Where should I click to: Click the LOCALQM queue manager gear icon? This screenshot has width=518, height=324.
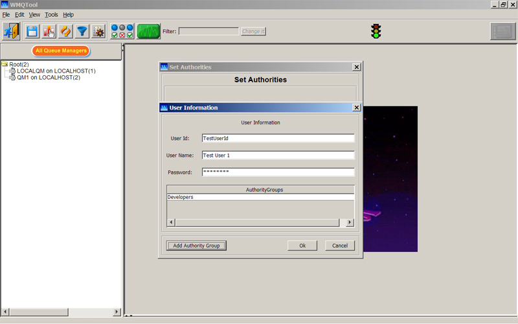point(12,71)
